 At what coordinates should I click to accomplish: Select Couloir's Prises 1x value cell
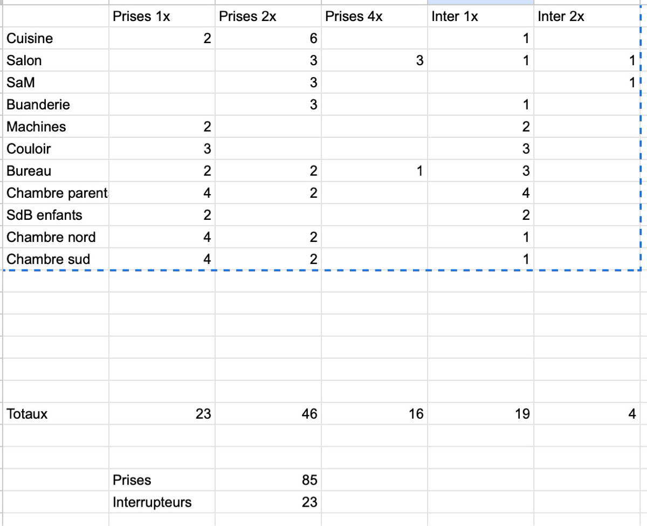pos(161,149)
